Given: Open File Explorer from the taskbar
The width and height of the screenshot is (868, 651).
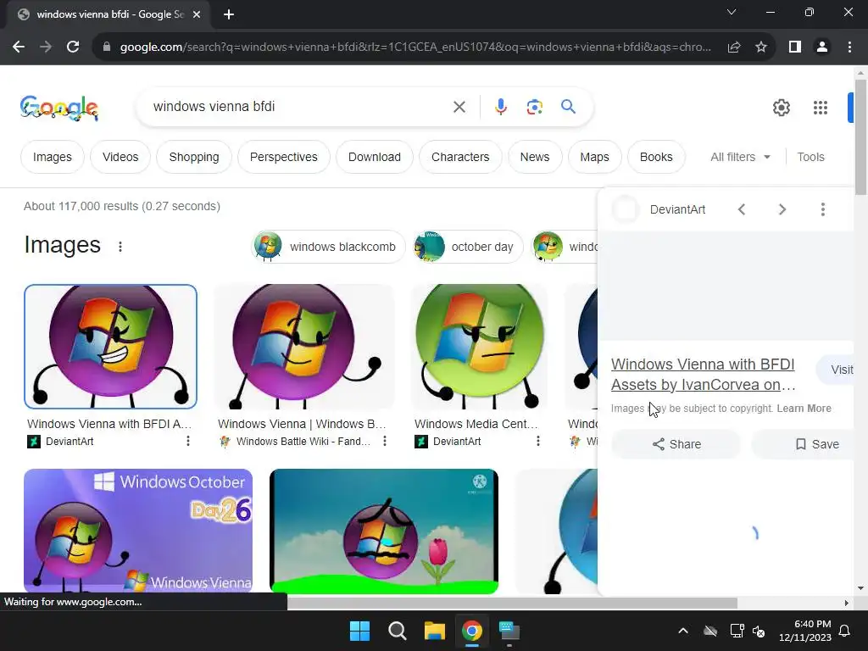Looking at the screenshot, I should pyautogui.click(x=435, y=631).
